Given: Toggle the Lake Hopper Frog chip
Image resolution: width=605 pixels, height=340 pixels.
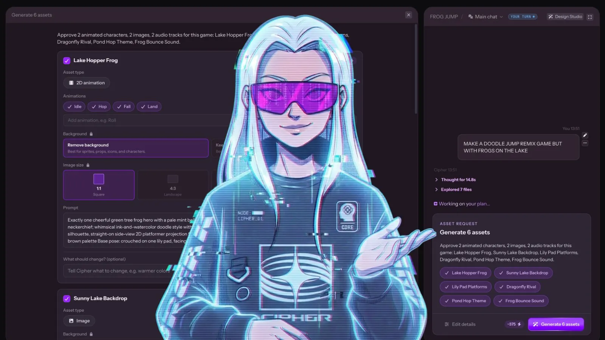Looking at the screenshot, I should (465, 273).
